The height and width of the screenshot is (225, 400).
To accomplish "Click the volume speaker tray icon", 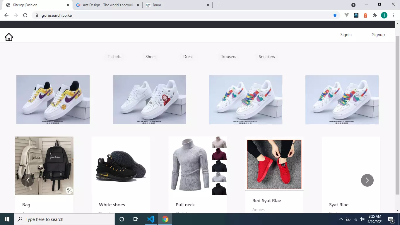I will 362,219.
